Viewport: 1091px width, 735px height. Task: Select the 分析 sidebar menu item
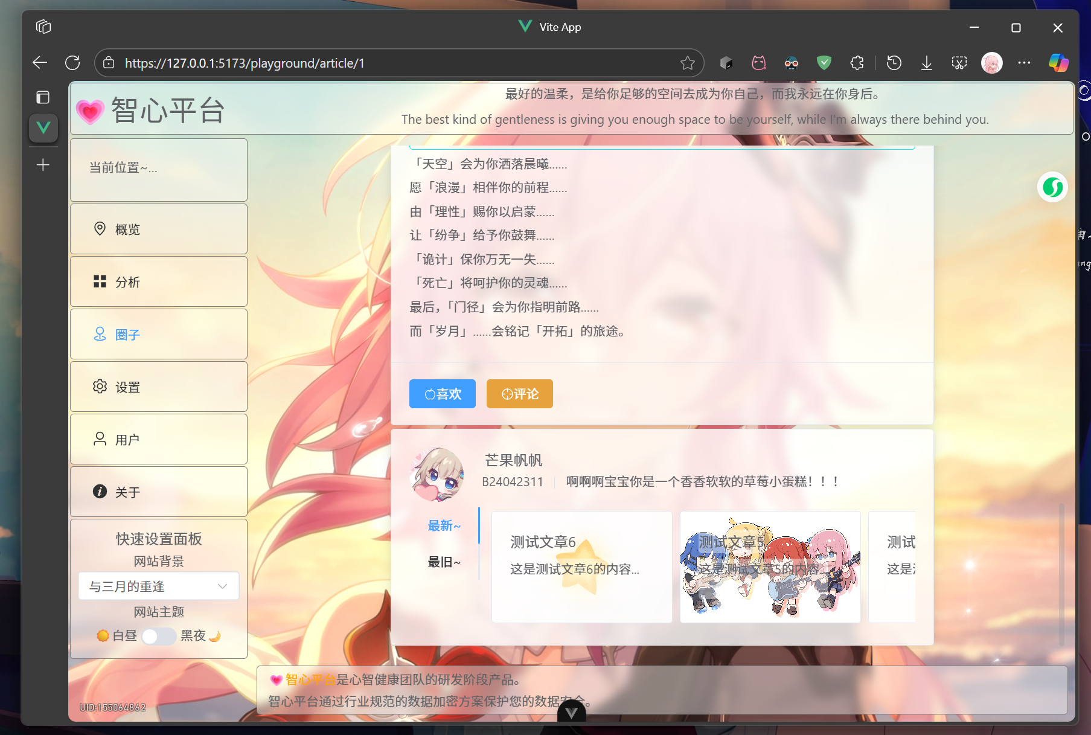[x=159, y=282]
